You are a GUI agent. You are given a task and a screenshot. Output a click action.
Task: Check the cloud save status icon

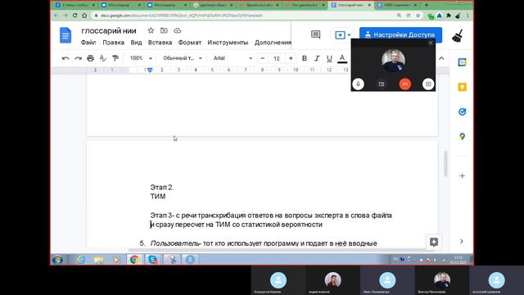pyautogui.click(x=177, y=30)
